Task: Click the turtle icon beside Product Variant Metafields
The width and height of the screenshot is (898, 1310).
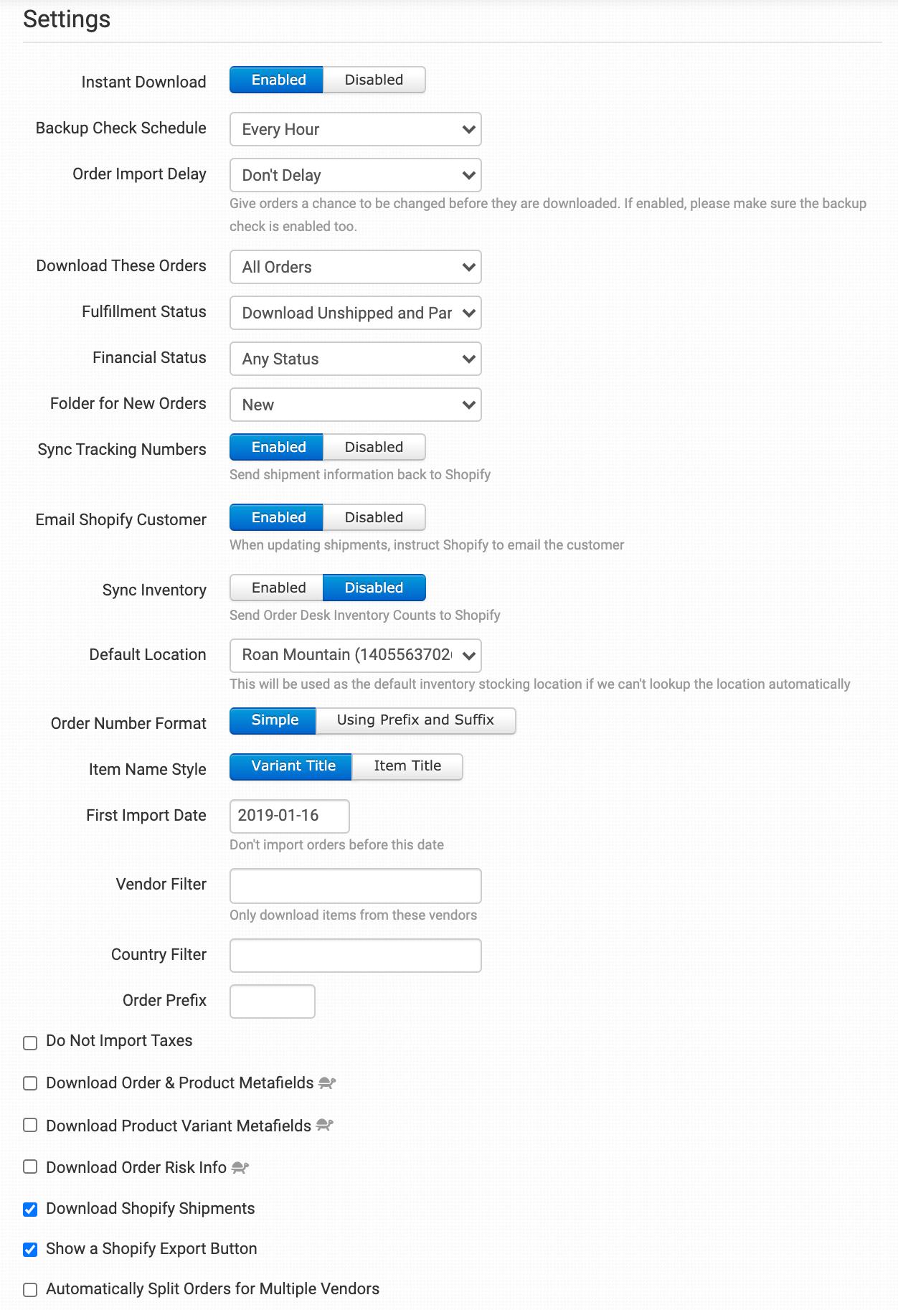Action: point(324,1125)
